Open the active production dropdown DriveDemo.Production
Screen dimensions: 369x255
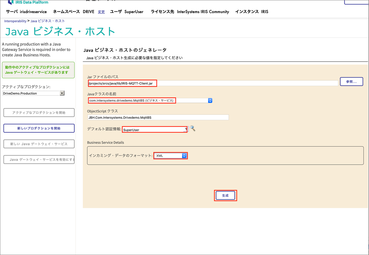[33, 93]
